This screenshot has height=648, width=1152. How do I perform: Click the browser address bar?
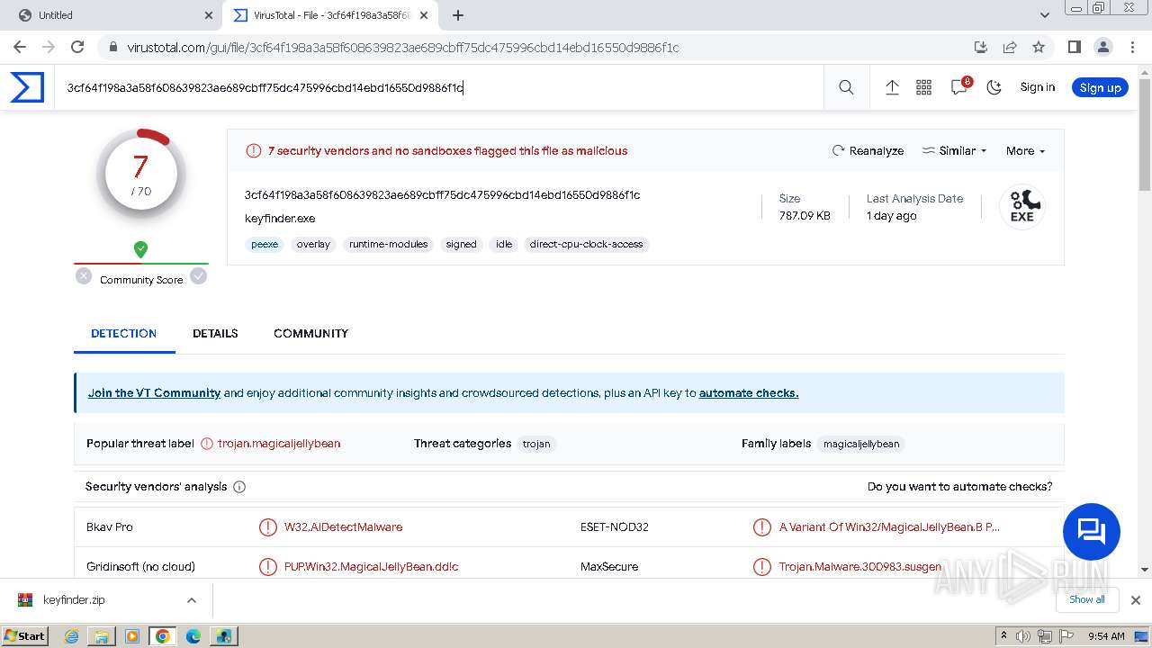540,47
